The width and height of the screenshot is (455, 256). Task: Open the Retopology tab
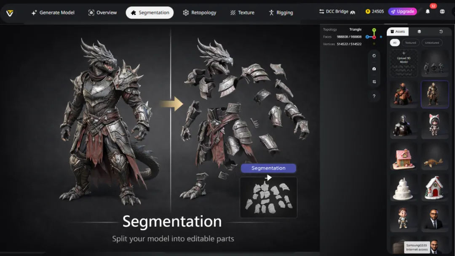[x=200, y=13]
